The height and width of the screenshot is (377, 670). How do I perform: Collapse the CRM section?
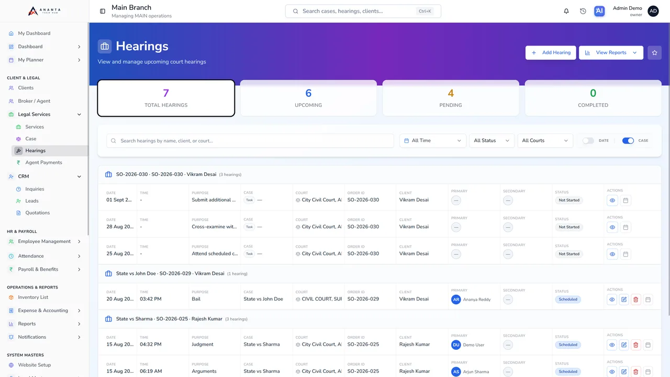click(x=44, y=176)
